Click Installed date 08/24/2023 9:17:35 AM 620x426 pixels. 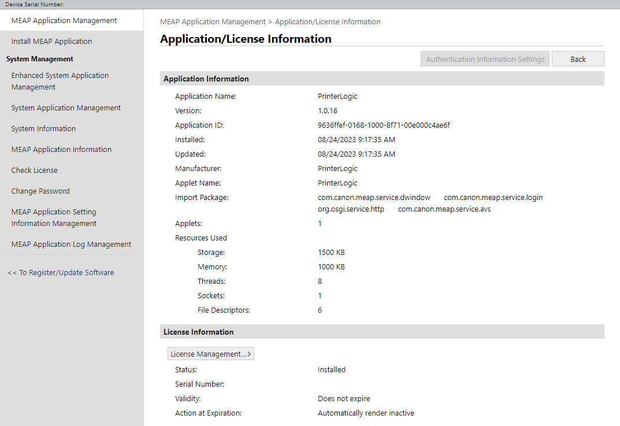357,140
